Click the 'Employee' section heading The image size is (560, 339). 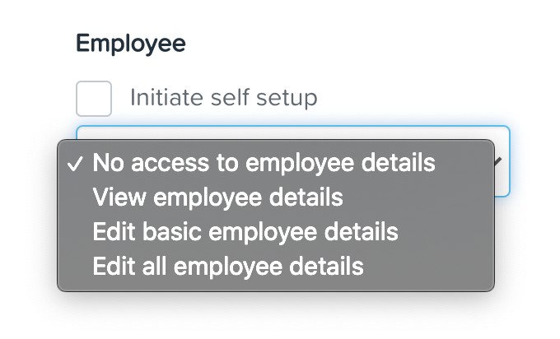click(131, 44)
